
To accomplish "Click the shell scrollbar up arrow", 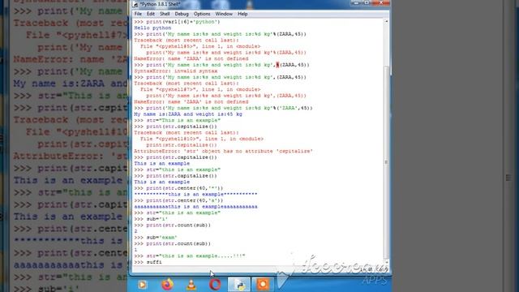I will click(x=386, y=22).
